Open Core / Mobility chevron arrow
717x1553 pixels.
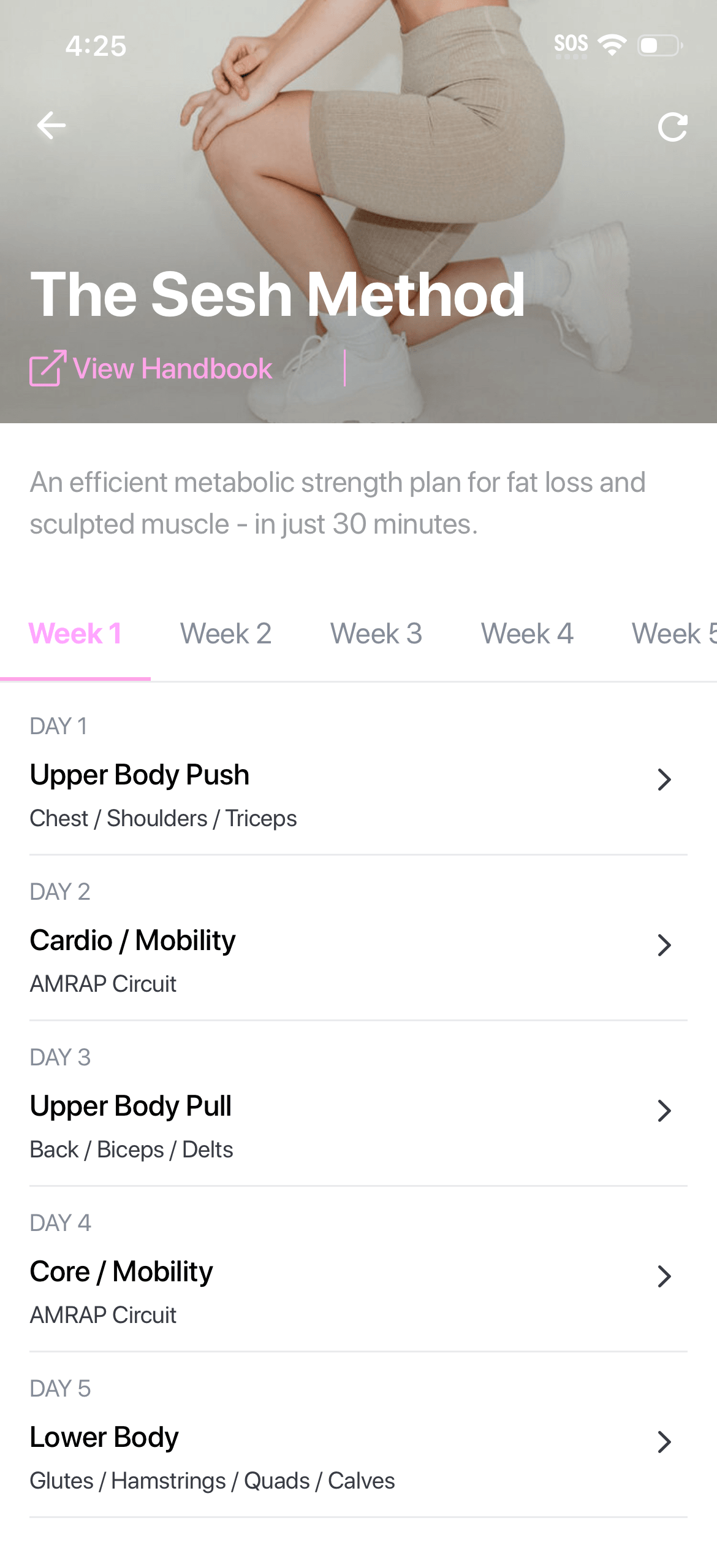coord(664,1276)
